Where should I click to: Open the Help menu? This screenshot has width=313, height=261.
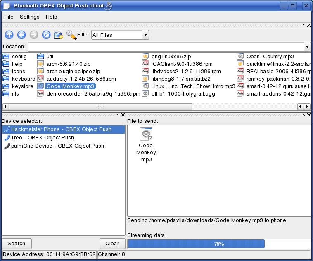coord(51,17)
